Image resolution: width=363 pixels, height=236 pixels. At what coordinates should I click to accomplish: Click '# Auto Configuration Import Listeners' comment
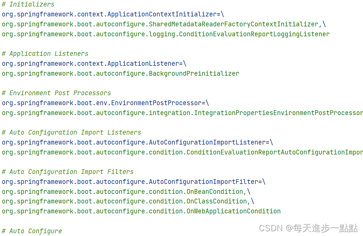coord(72,132)
